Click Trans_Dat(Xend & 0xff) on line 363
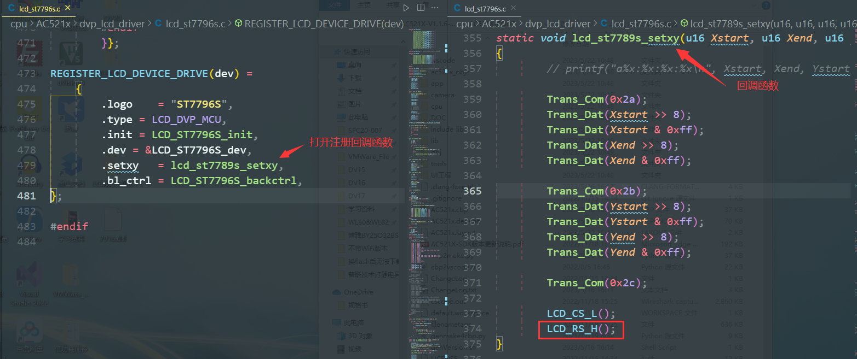Screen dimensions: 857x359 (616, 161)
